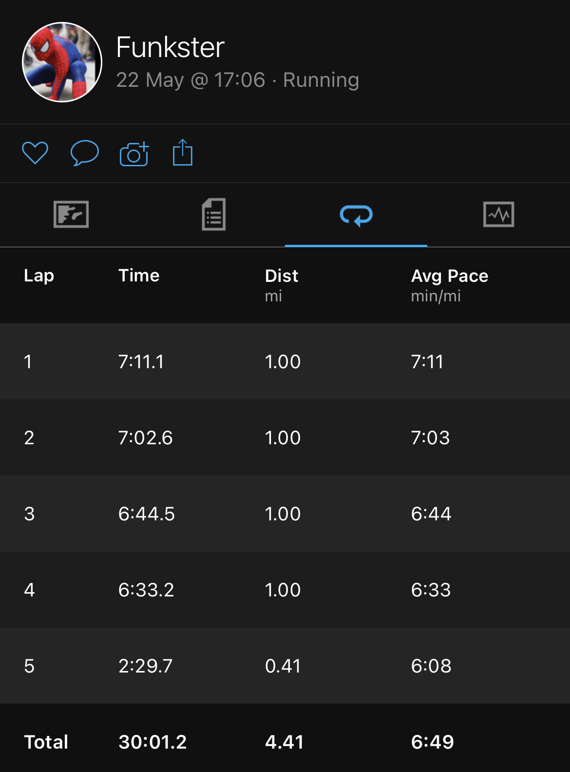
Task: Tap the Total time 30:01.2
Action: (x=152, y=742)
